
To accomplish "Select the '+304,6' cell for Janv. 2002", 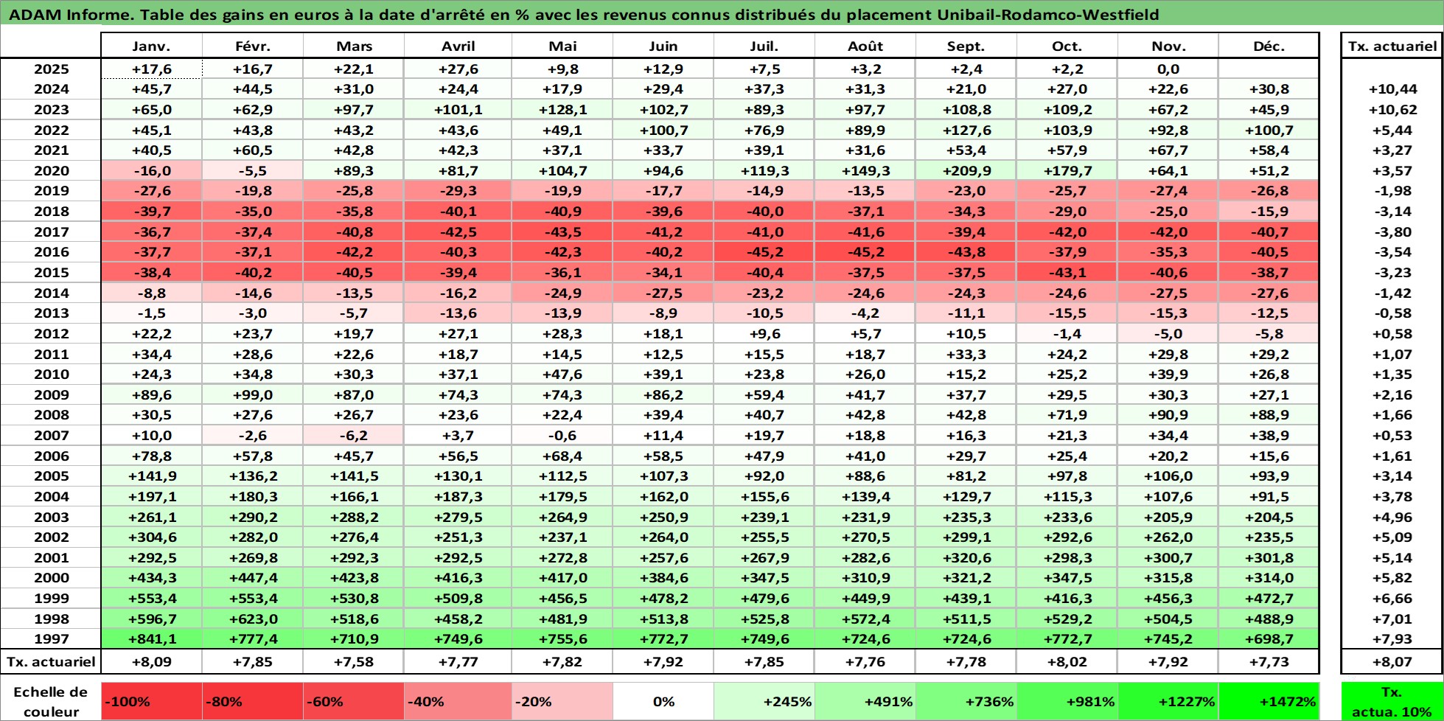I will (x=152, y=537).
